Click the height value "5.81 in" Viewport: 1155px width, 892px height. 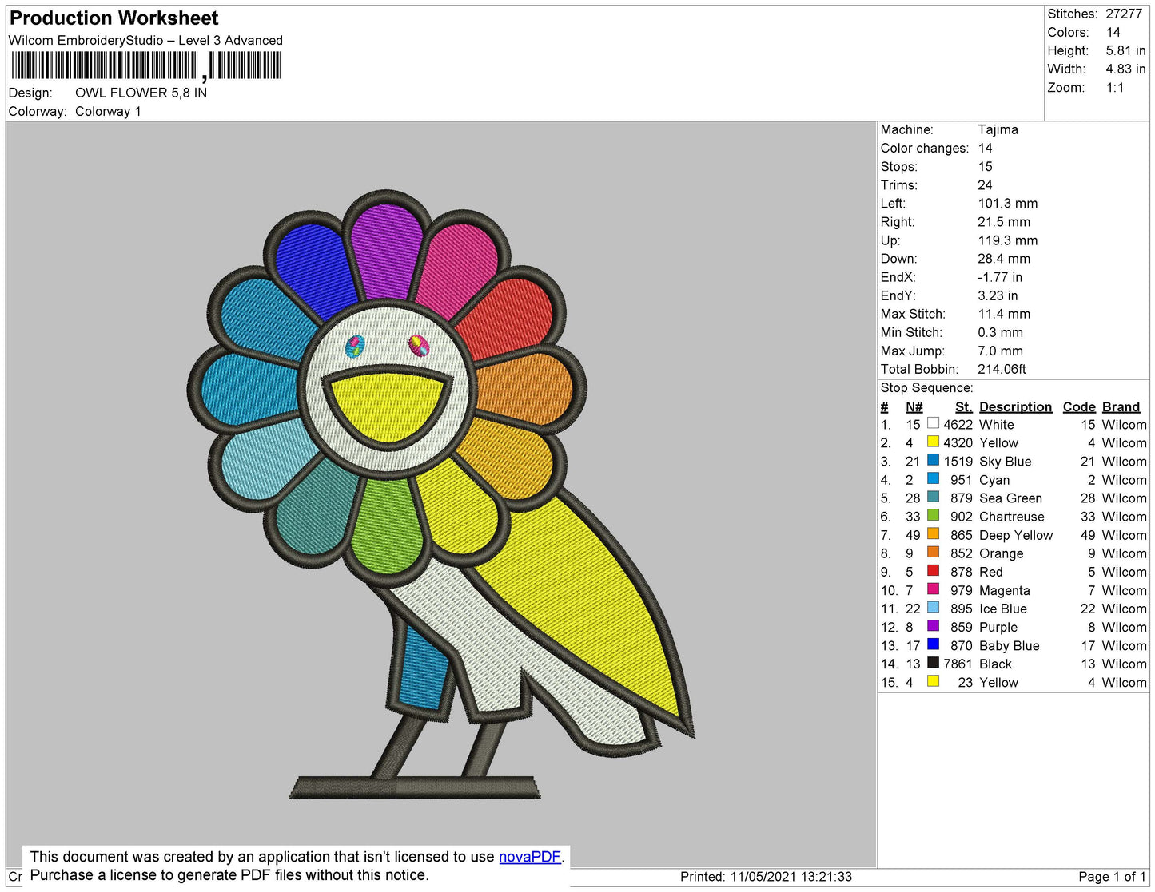point(1125,50)
